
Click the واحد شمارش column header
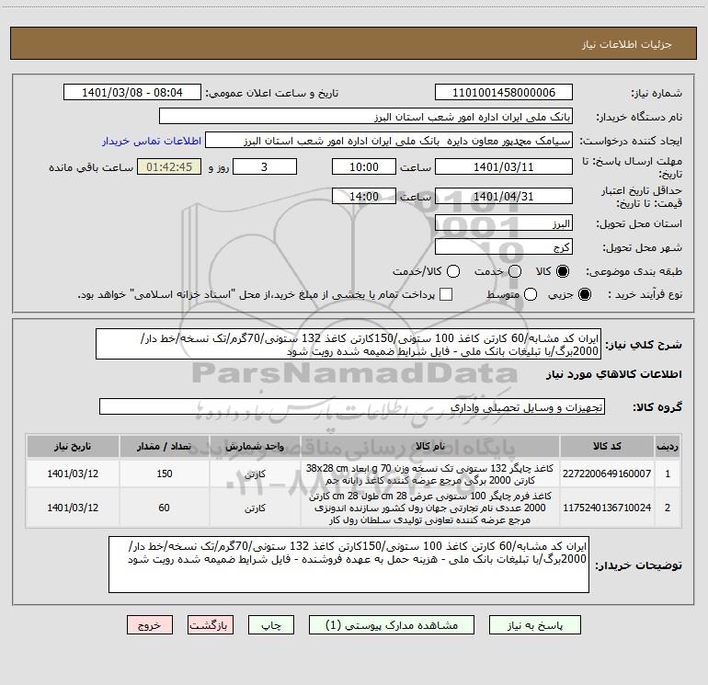pyautogui.click(x=255, y=446)
